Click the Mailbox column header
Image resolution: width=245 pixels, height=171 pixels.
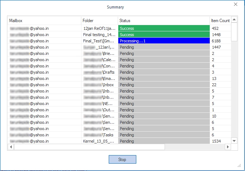(44, 21)
